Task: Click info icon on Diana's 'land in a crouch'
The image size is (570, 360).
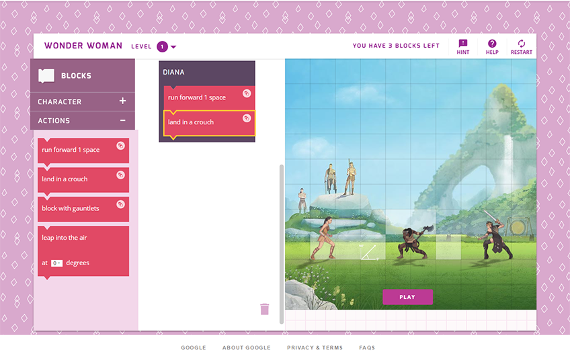Action: tap(247, 118)
